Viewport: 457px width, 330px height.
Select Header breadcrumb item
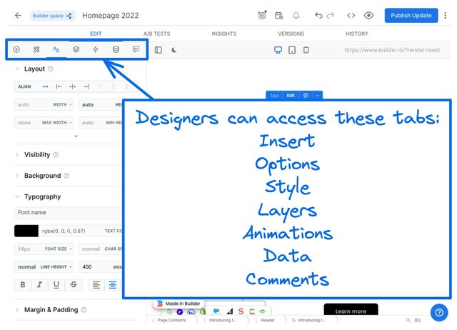pyautogui.click(x=268, y=320)
